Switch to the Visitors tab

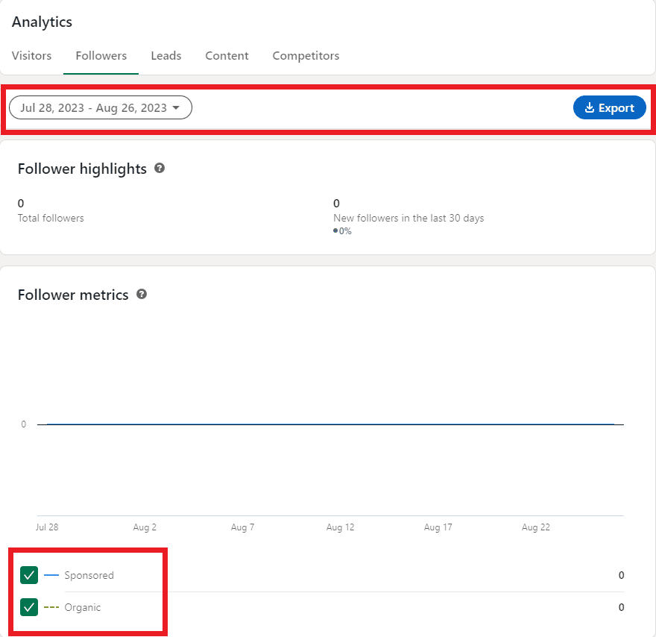pos(31,55)
